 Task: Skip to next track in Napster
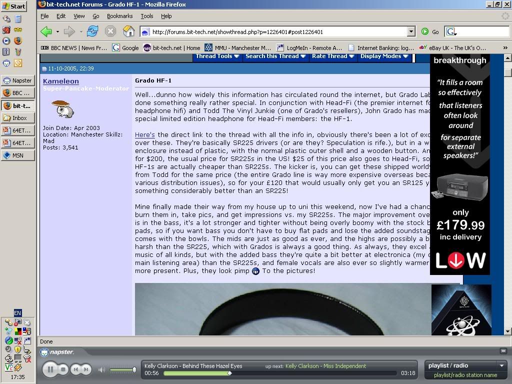pos(86,369)
